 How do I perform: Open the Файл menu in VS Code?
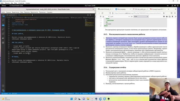click(3, 12)
